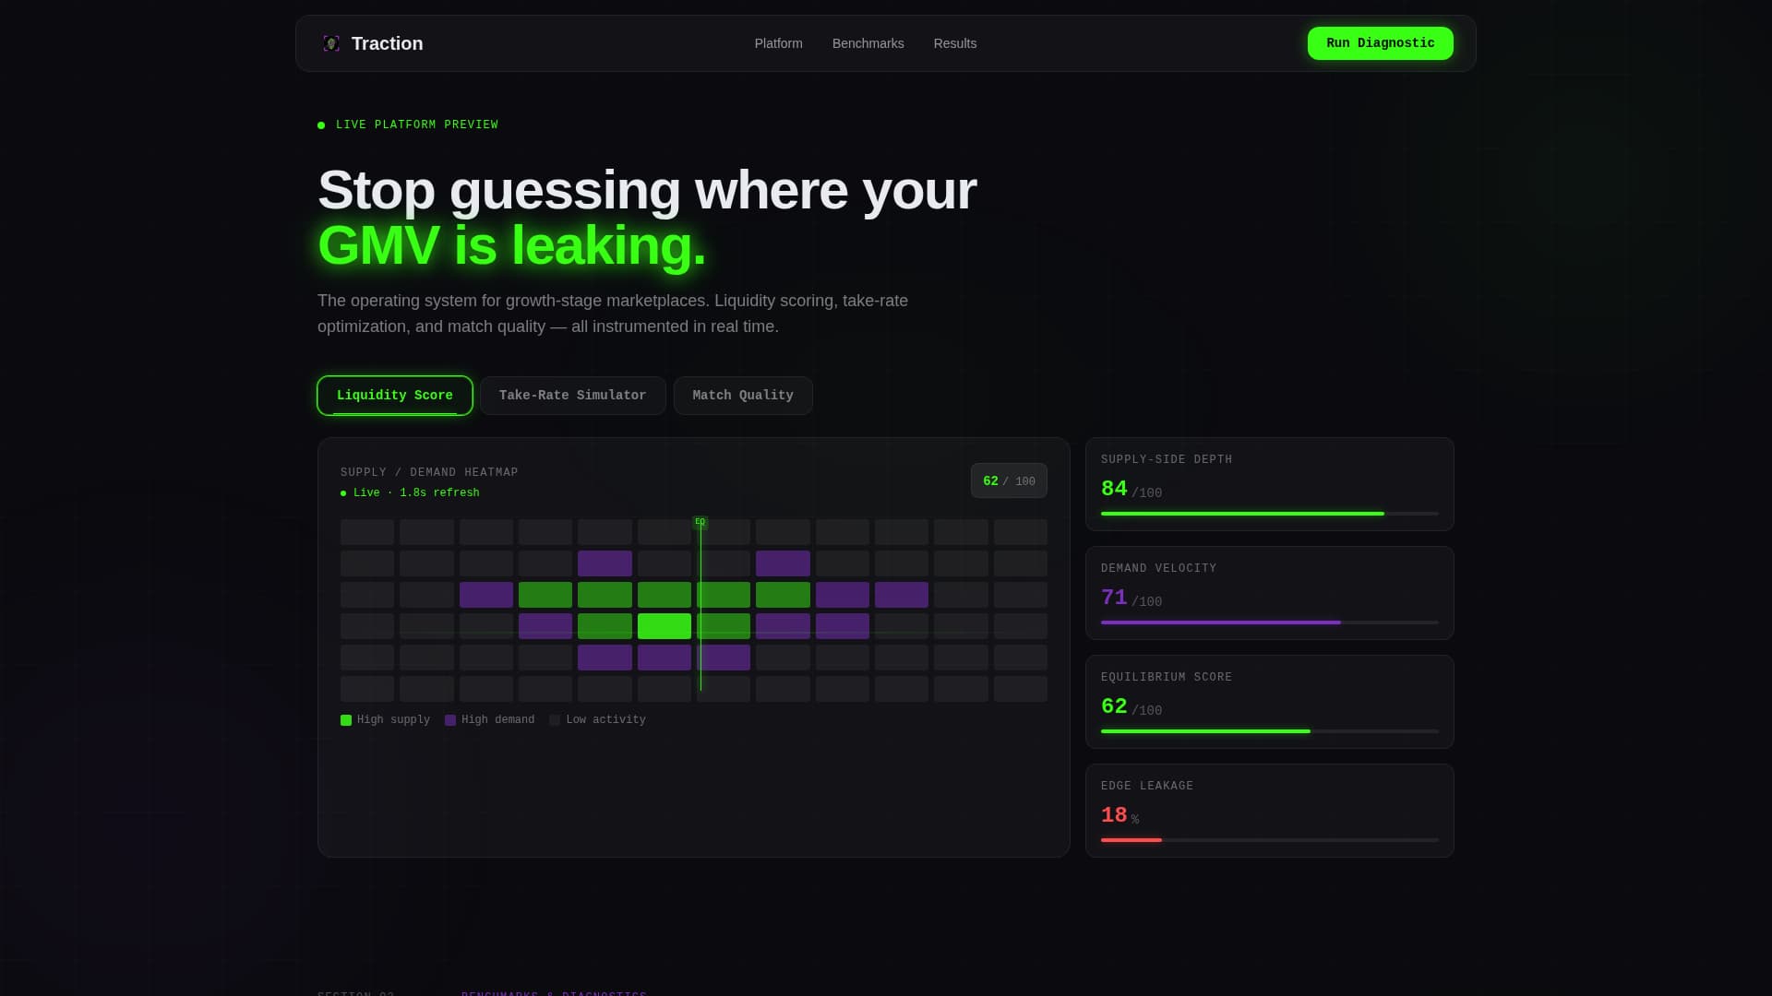1772x996 pixels.
Task: Click the Traction logo icon
Action: click(x=331, y=43)
